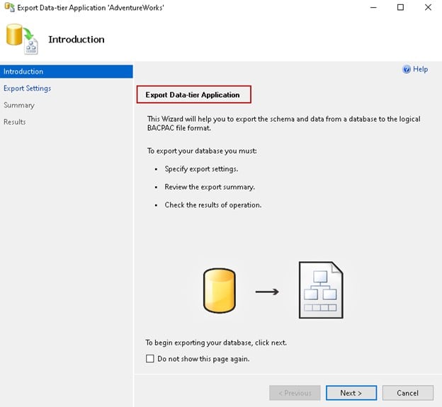The height and width of the screenshot is (407, 442).
Task: Click the wizard icon in the title bar
Action: click(8, 8)
